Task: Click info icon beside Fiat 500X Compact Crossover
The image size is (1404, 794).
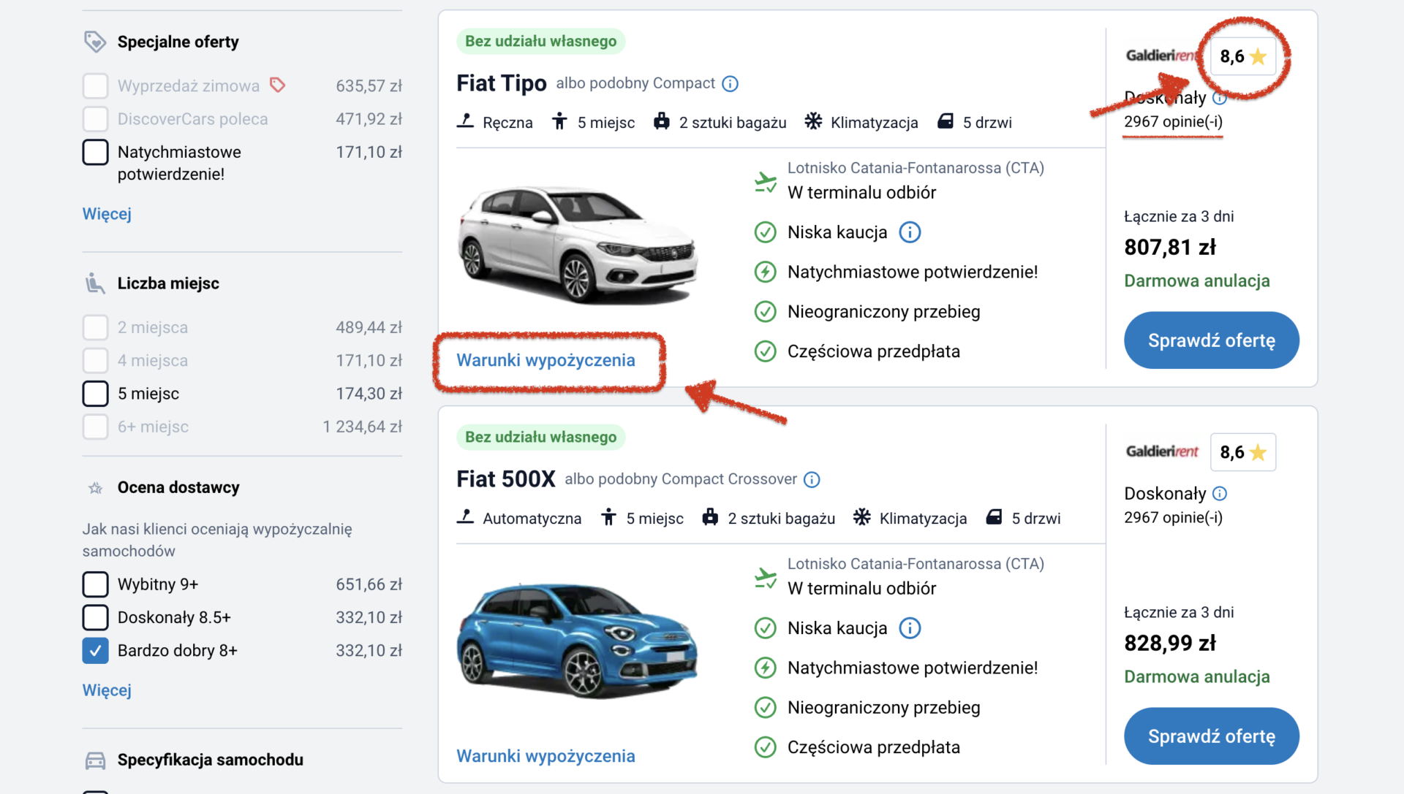Action: coord(812,480)
